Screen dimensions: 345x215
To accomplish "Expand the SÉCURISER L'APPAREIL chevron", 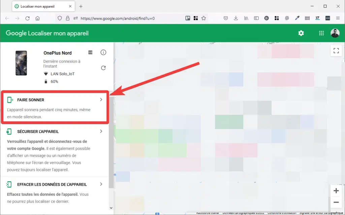I will pos(101,131).
